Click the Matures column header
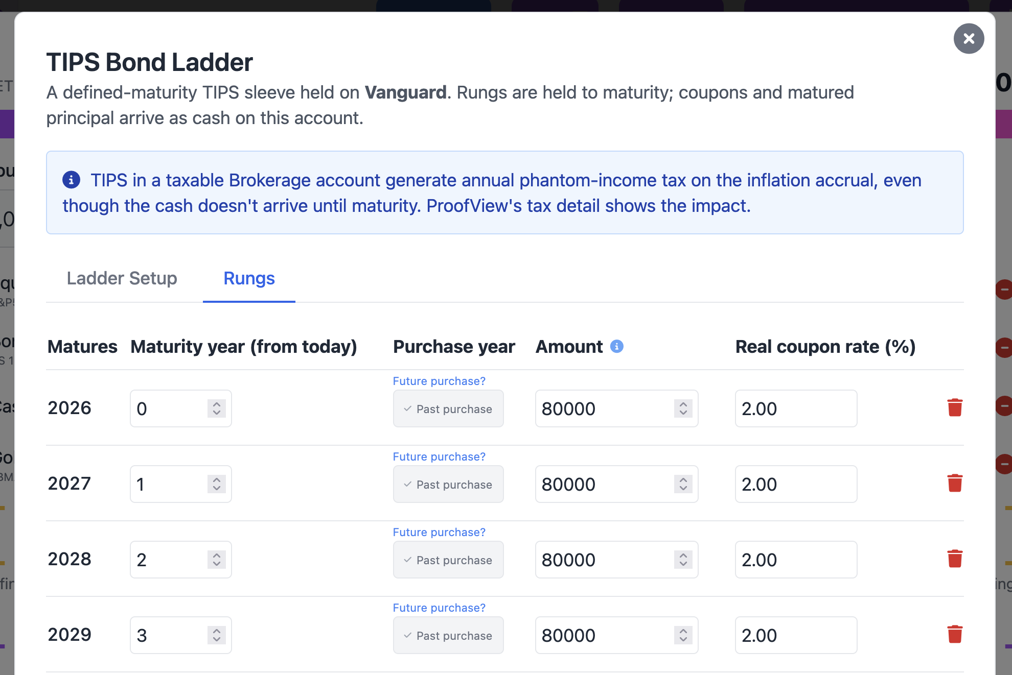 pos(82,347)
